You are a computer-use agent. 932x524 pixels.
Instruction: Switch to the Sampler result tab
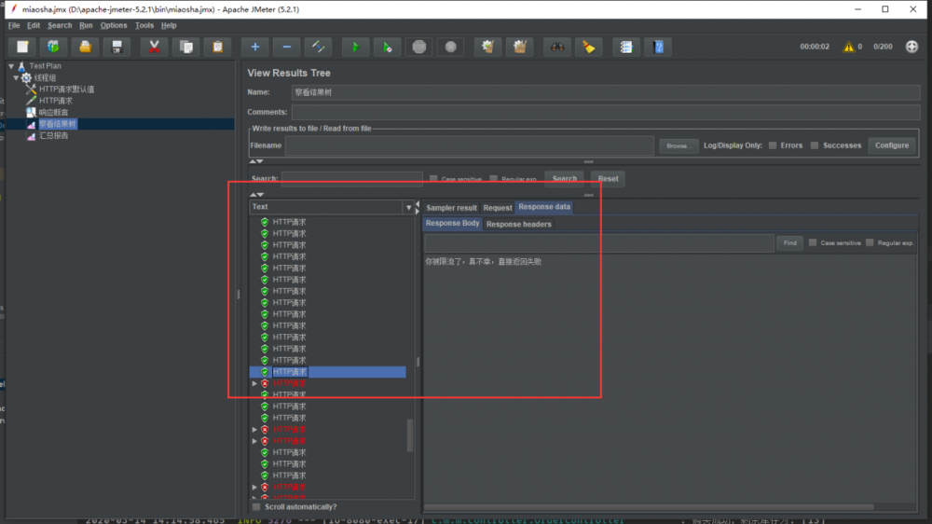pyautogui.click(x=451, y=208)
